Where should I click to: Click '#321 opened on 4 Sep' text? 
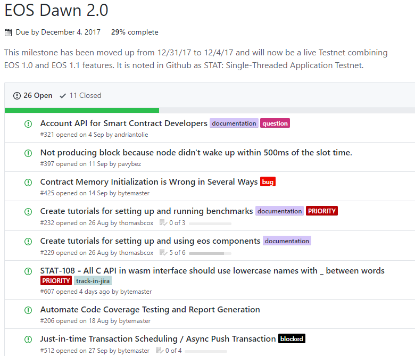(x=72, y=135)
